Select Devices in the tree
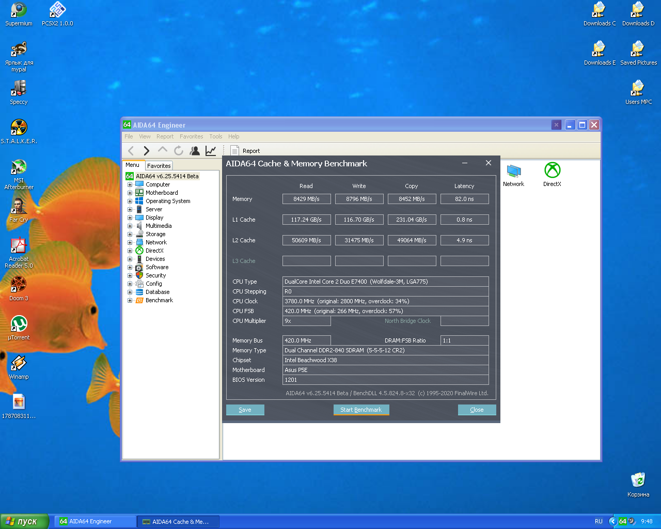This screenshot has height=529, width=661. tap(155, 259)
